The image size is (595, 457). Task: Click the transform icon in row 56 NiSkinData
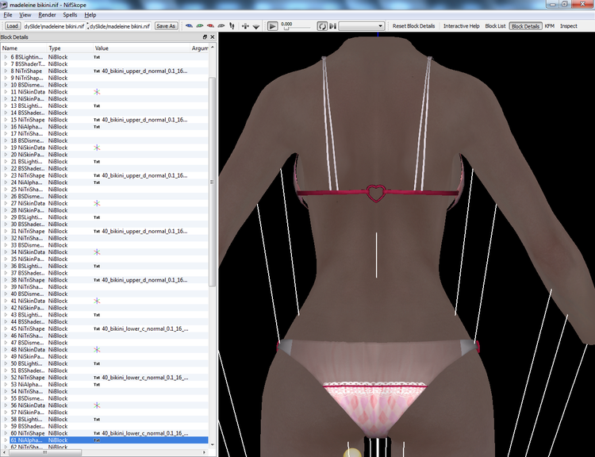(97, 405)
